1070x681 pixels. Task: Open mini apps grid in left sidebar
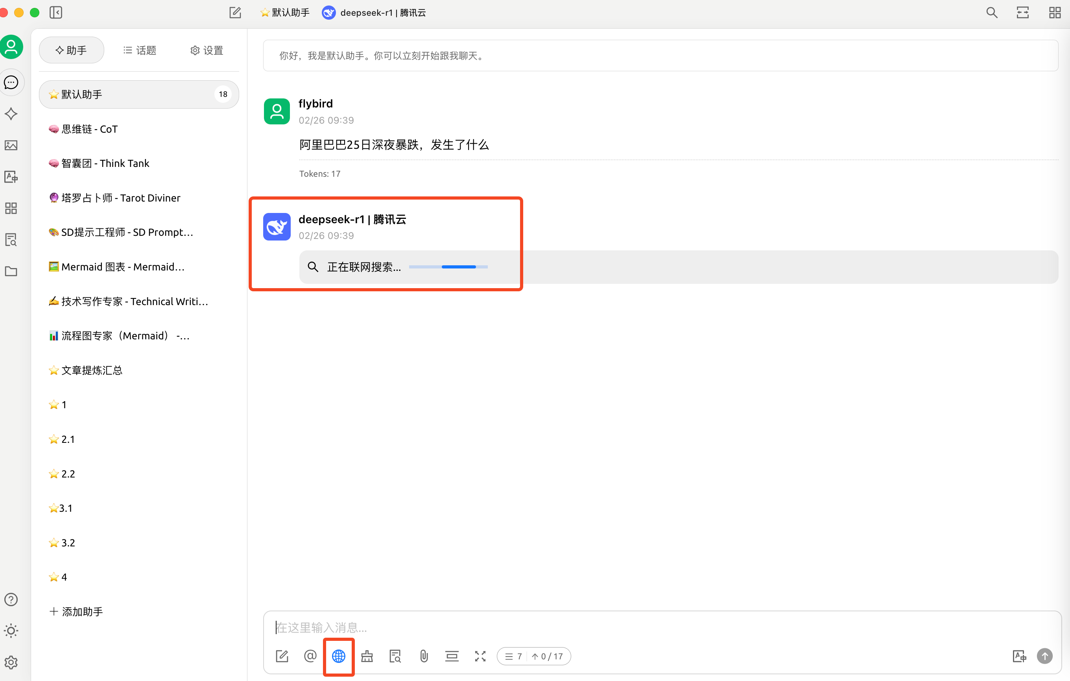pos(11,208)
